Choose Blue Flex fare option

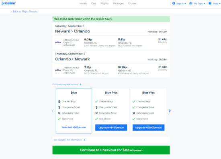tap(149, 111)
